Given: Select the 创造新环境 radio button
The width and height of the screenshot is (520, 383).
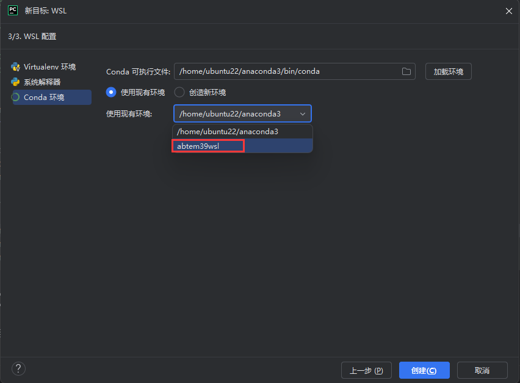Looking at the screenshot, I should pos(179,92).
